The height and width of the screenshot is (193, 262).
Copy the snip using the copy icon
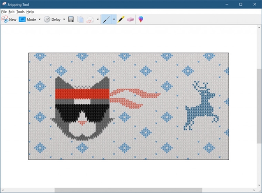tap(80, 19)
